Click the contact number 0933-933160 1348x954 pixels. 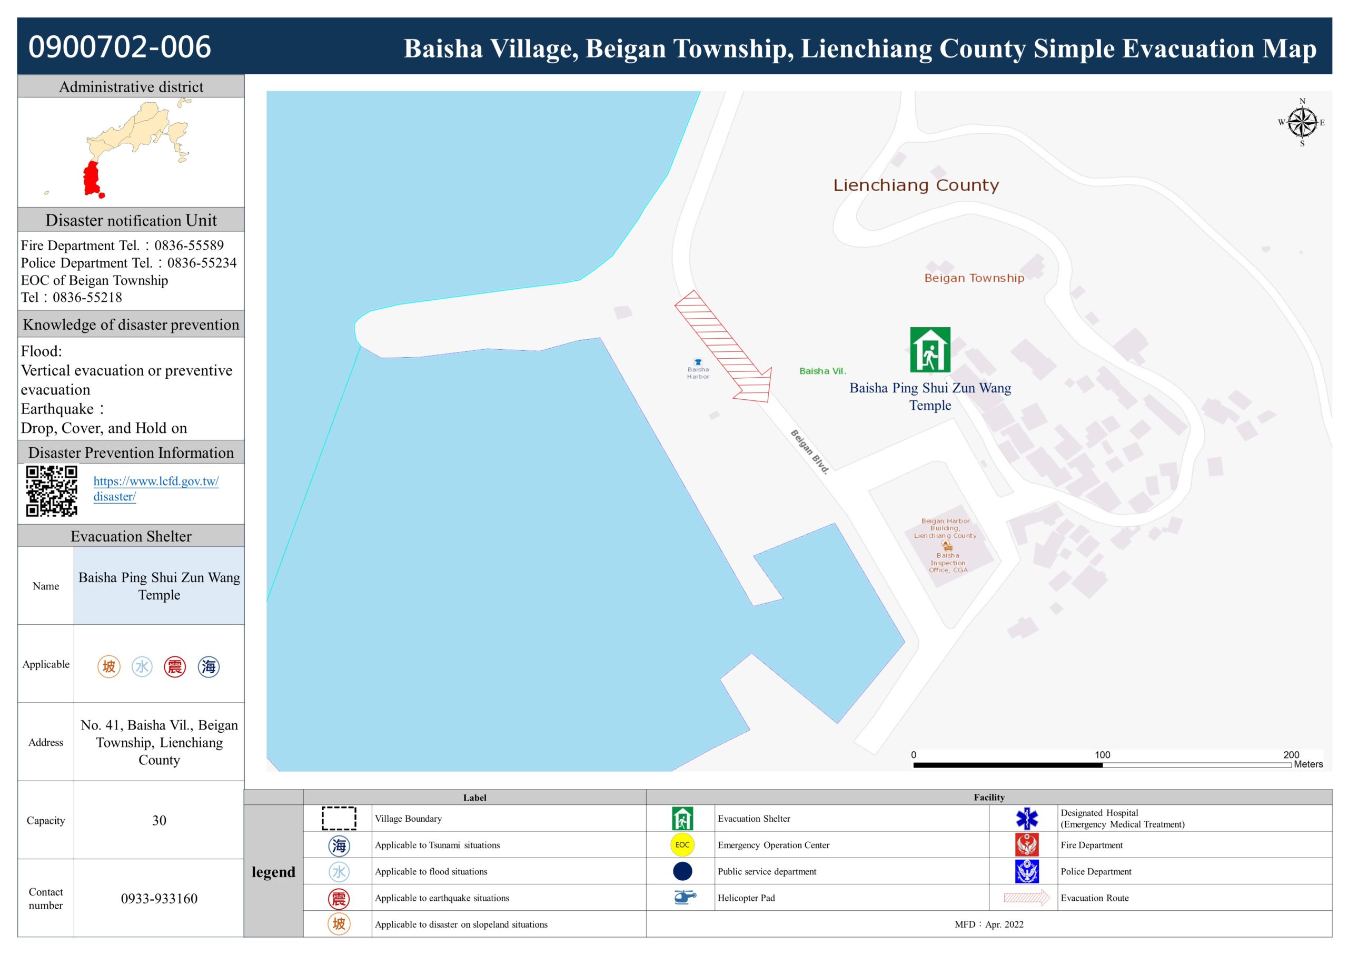pyautogui.click(x=159, y=898)
